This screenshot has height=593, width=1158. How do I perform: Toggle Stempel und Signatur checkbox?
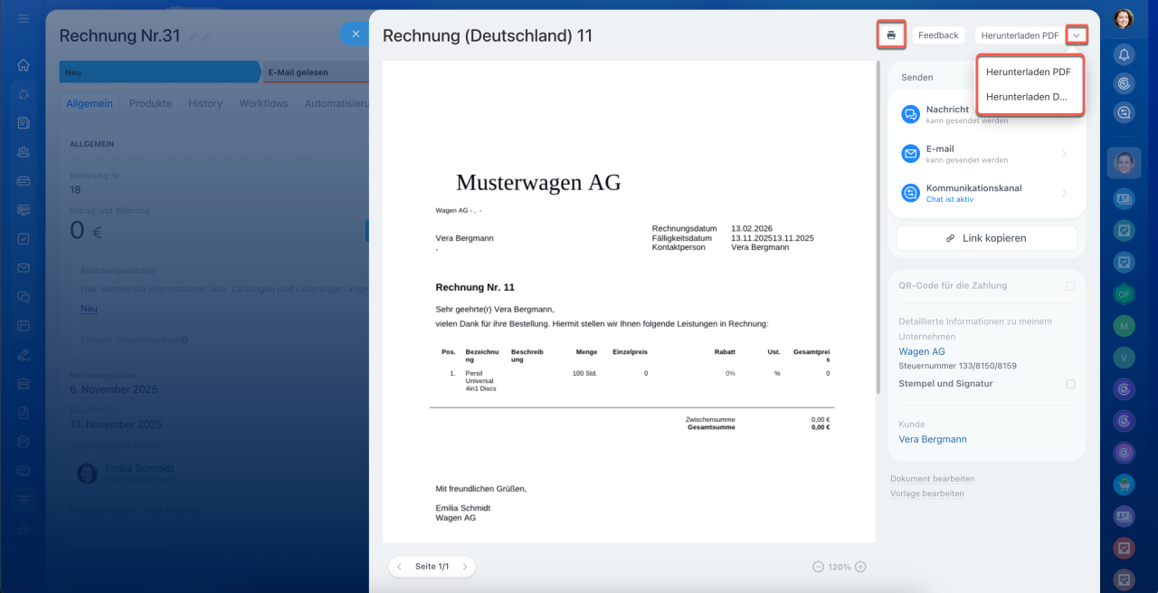coord(1070,384)
